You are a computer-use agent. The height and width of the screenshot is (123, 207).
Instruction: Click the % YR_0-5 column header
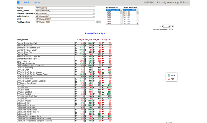point(80,40)
